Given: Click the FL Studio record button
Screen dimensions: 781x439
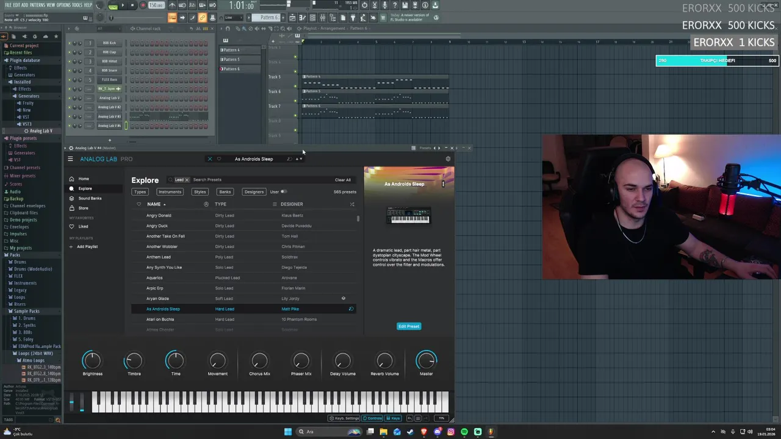Looking at the screenshot, I should (x=143, y=5).
